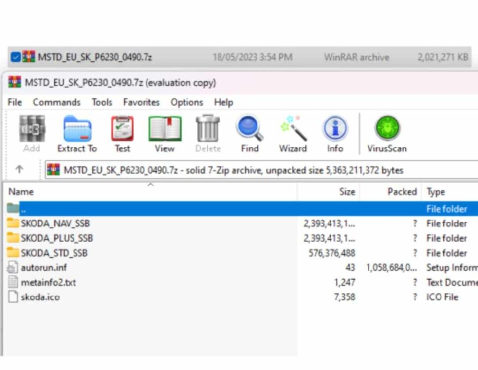
Task: Click the 7,358 size value
Action: [x=344, y=297]
